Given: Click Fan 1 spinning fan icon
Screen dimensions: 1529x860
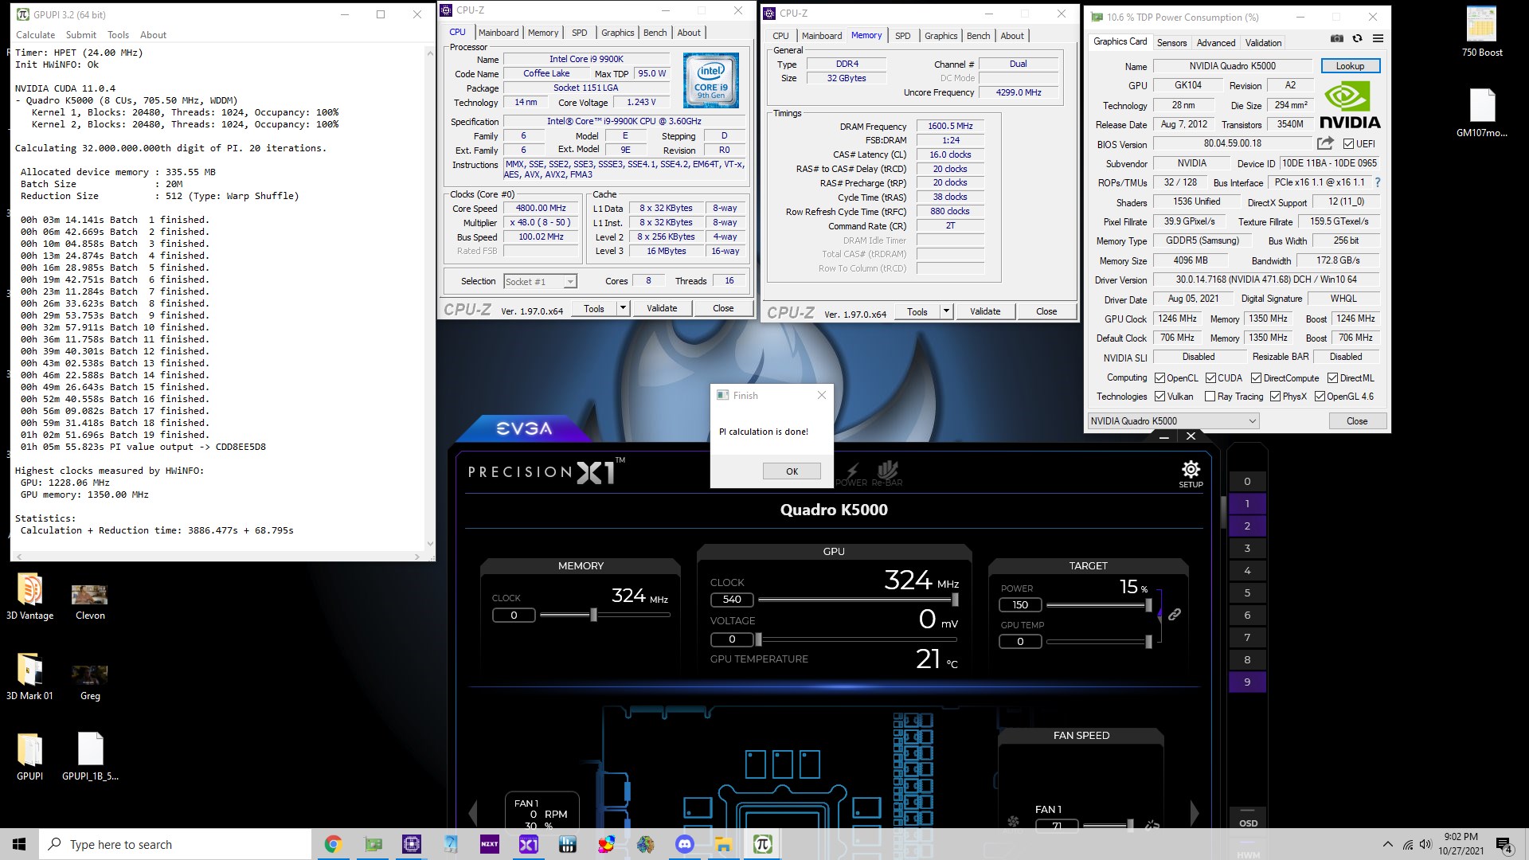Looking at the screenshot, I should tap(1013, 822).
